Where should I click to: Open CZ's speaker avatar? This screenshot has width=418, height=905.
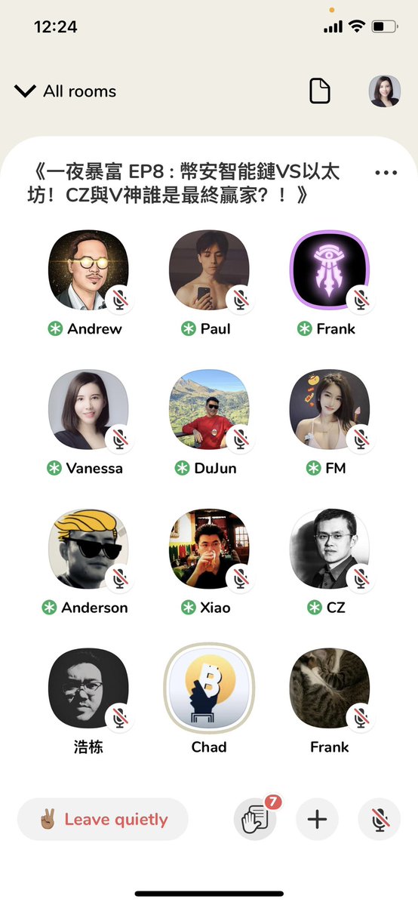(330, 548)
